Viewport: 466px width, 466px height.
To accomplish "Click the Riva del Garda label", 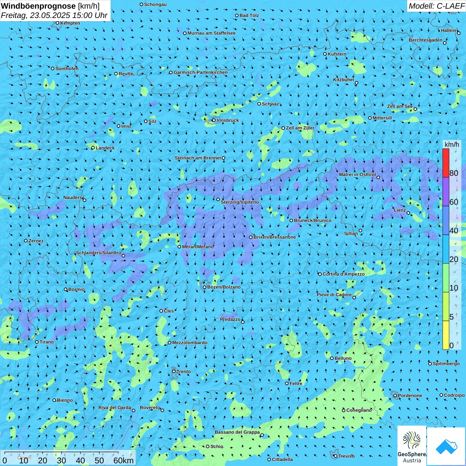I will coord(115,407).
